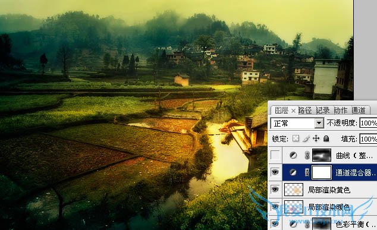
Task: Click the 色彩平衡 adjustment layer icon
Action: [x=293, y=224]
